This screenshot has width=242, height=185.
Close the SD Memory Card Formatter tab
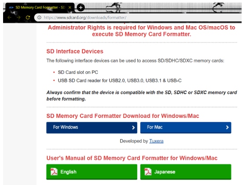(70, 7)
